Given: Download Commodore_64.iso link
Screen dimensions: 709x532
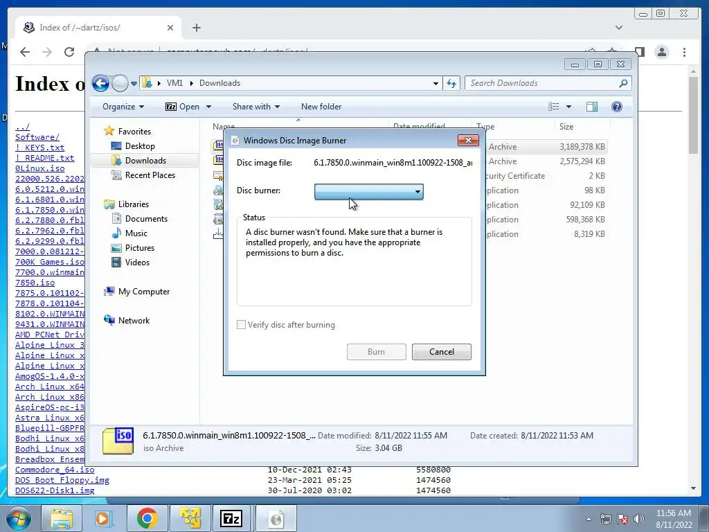Looking at the screenshot, I should click(55, 470).
